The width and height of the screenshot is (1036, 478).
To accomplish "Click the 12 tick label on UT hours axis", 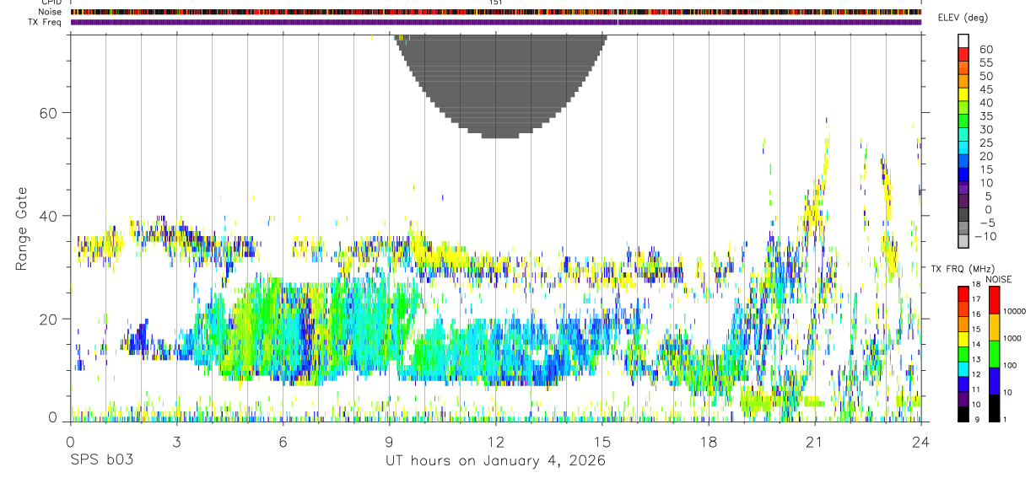I will 495,441.
